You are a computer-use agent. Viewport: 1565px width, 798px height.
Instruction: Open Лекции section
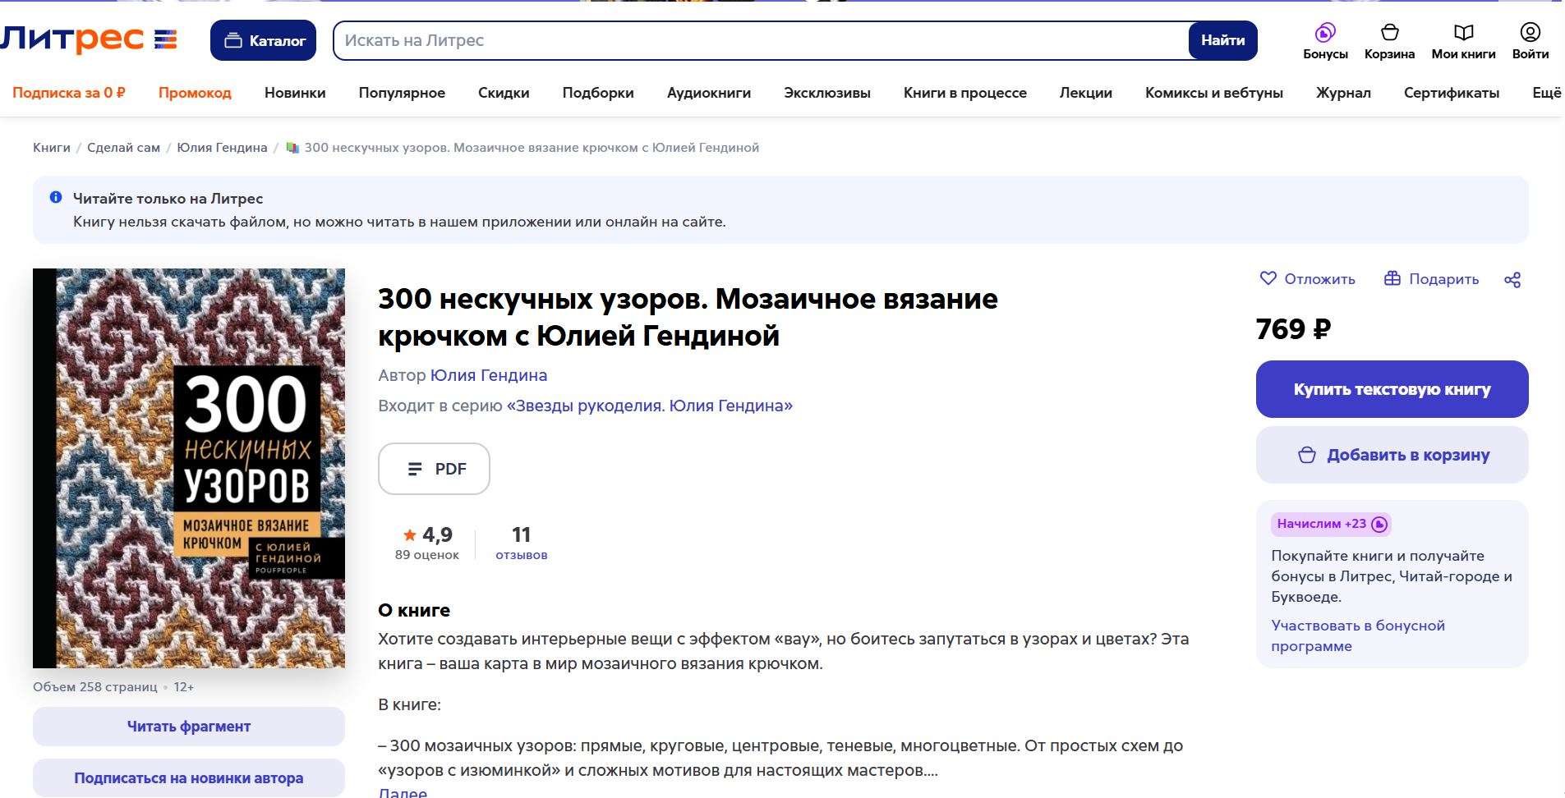point(1086,93)
